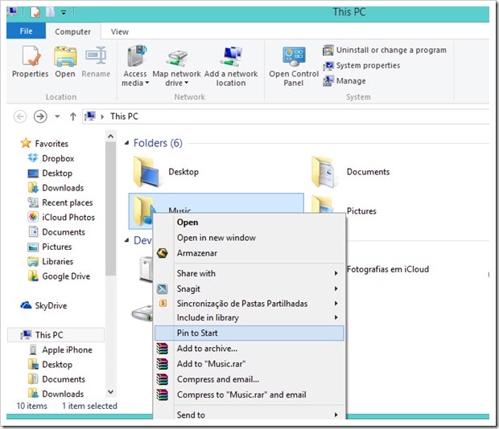
Task: Choose Compress to "Music.rar" and email
Action: [249, 394]
